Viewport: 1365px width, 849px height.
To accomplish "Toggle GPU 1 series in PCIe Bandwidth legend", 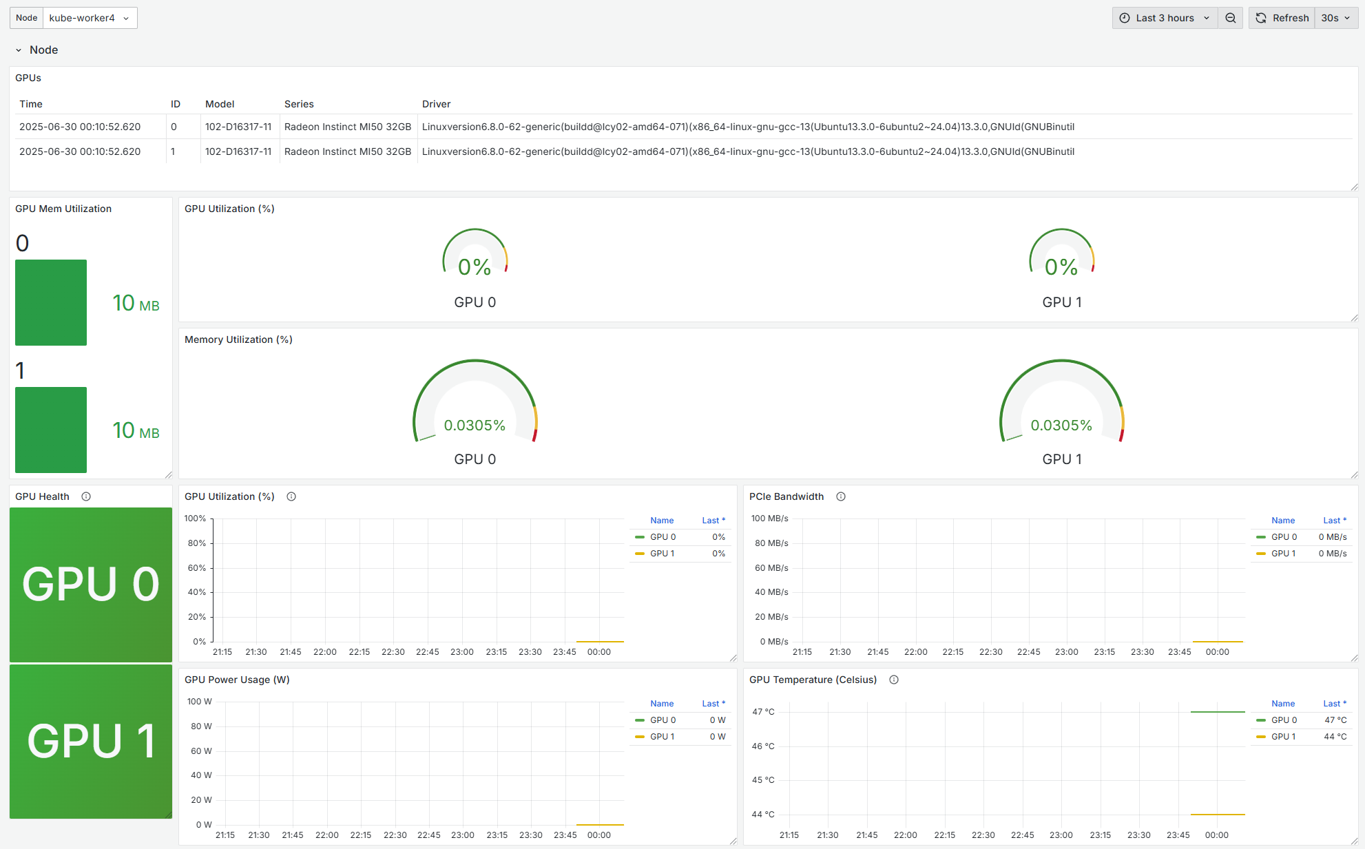I will tap(1283, 554).
